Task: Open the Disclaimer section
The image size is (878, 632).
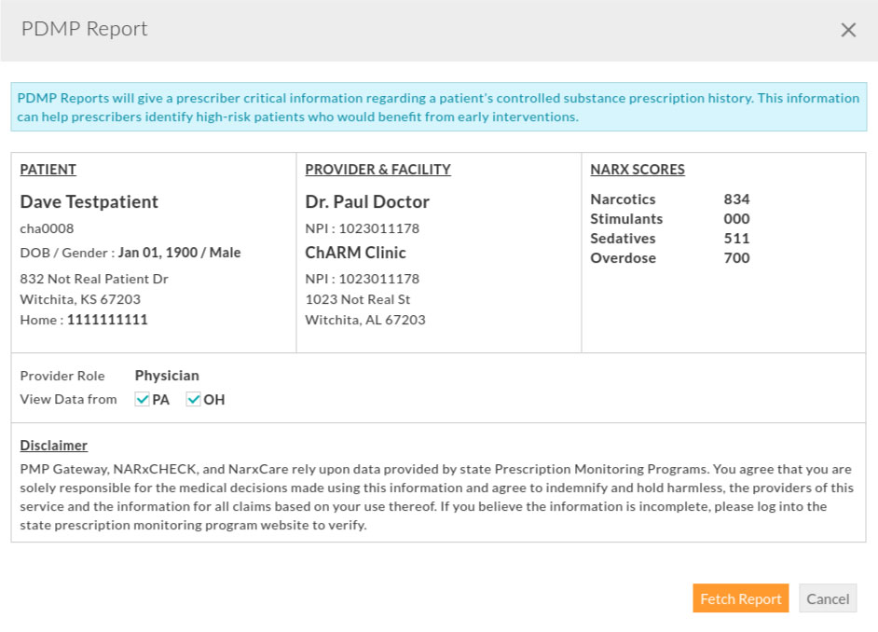Action: click(x=53, y=445)
